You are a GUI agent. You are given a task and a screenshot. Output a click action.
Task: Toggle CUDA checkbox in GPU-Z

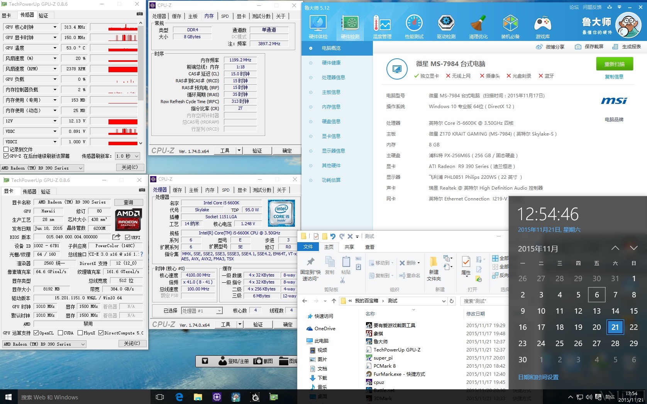(x=60, y=333)
